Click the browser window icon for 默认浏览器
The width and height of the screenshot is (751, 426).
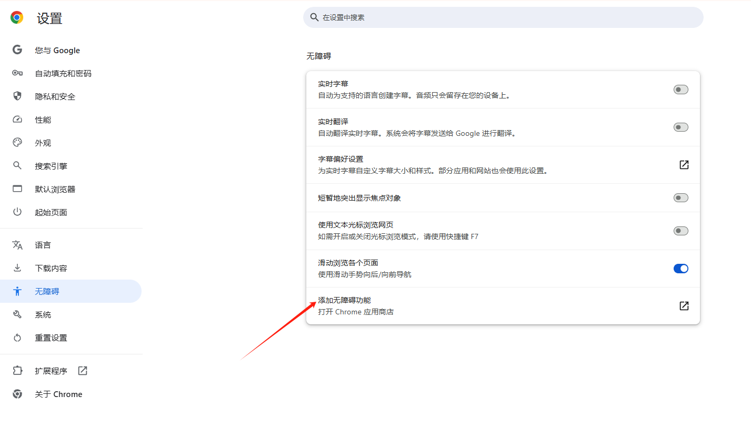click(17, 189)
